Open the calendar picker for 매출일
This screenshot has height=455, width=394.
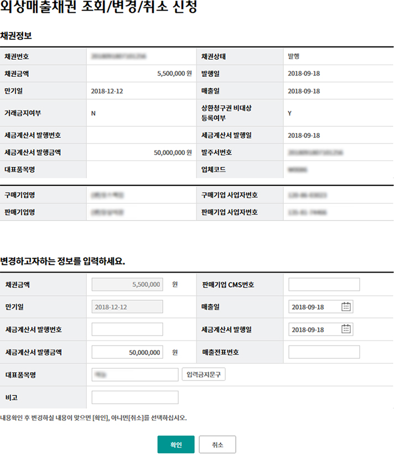tap(346, 307)
